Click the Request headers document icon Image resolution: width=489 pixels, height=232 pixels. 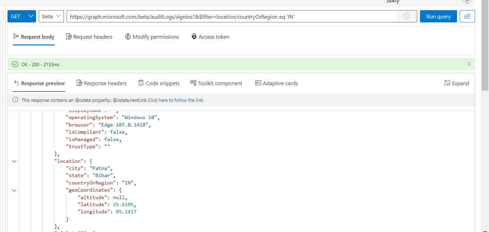(69, 36)
